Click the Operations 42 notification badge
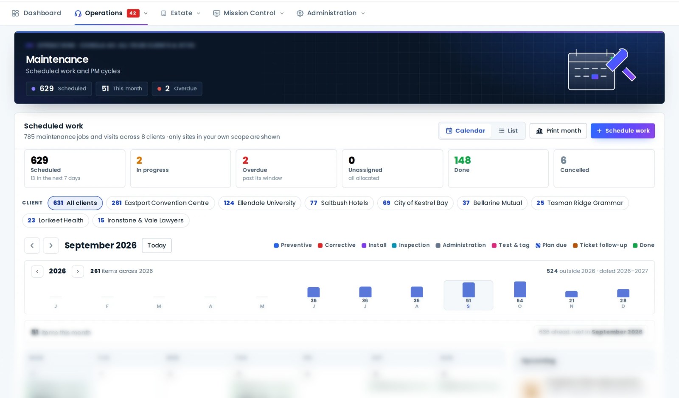The height and width of the screenshot is (398, 679). (x=133, y=13)
